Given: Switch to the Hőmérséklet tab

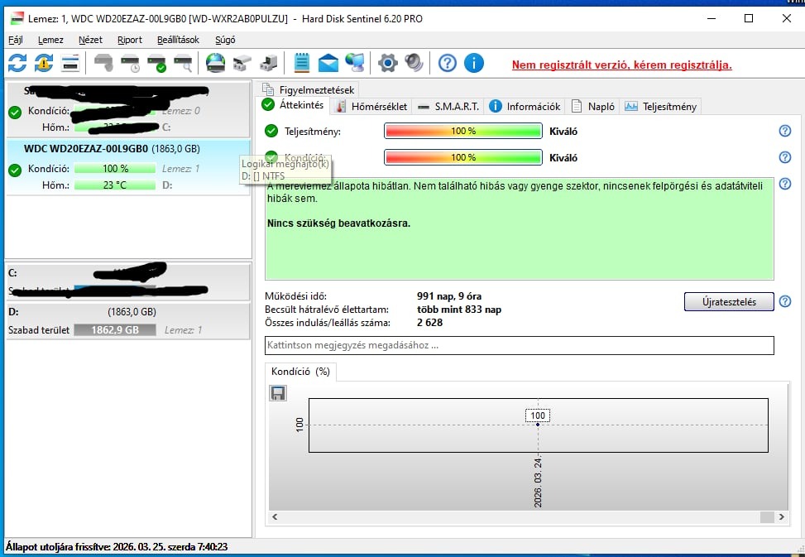Looking at the screenshot, I should [x=371, y=106].
